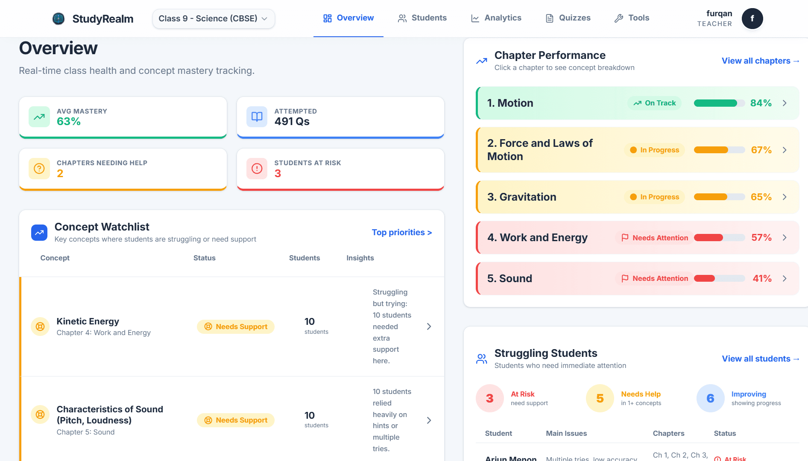This screenshot has height=461, width=808.
Task: Click the Characteristics of Sound lifebuoy icon
Action: point(40,414)
